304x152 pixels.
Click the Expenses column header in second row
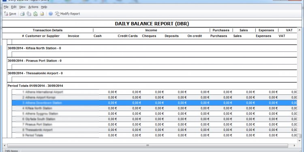tap(263, 36)
